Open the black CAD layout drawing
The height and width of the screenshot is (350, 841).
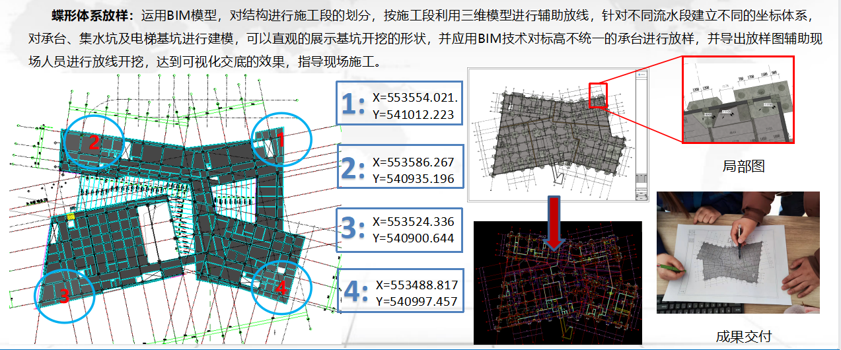tap(558, 283)
